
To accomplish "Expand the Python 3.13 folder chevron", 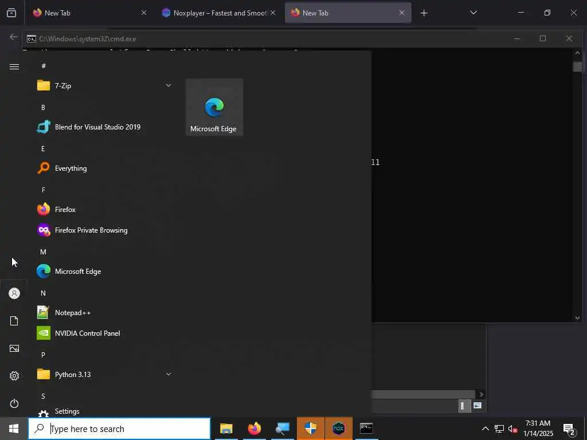I will (x=169, y=374).
